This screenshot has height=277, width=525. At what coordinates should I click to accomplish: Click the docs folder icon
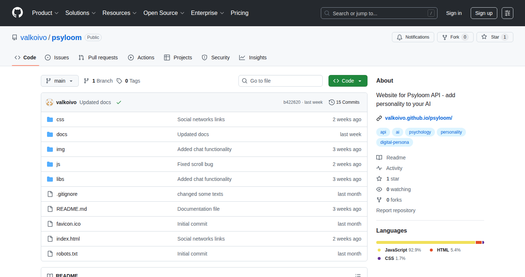click(x=50, y=134)
